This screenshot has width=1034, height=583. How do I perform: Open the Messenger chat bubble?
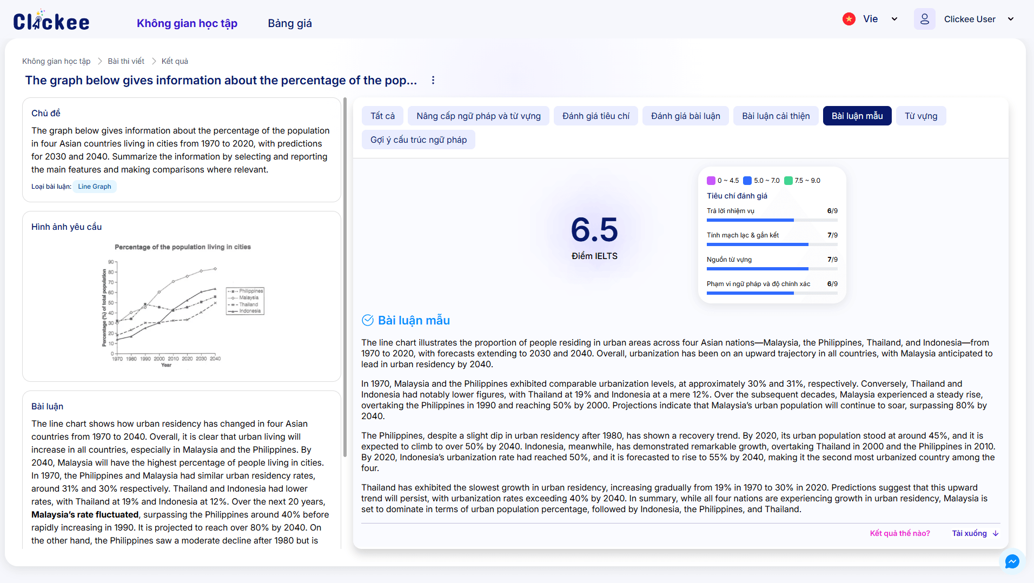1012,561
